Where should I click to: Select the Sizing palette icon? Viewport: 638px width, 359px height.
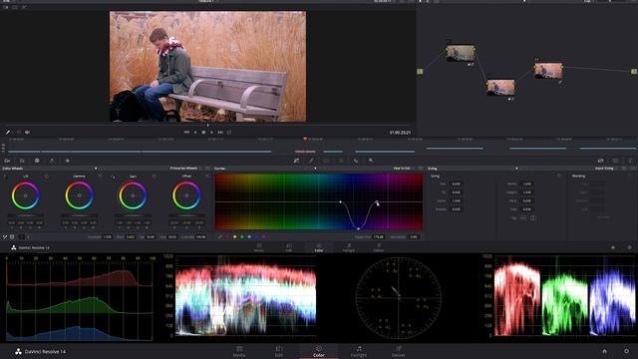[600, 161]
